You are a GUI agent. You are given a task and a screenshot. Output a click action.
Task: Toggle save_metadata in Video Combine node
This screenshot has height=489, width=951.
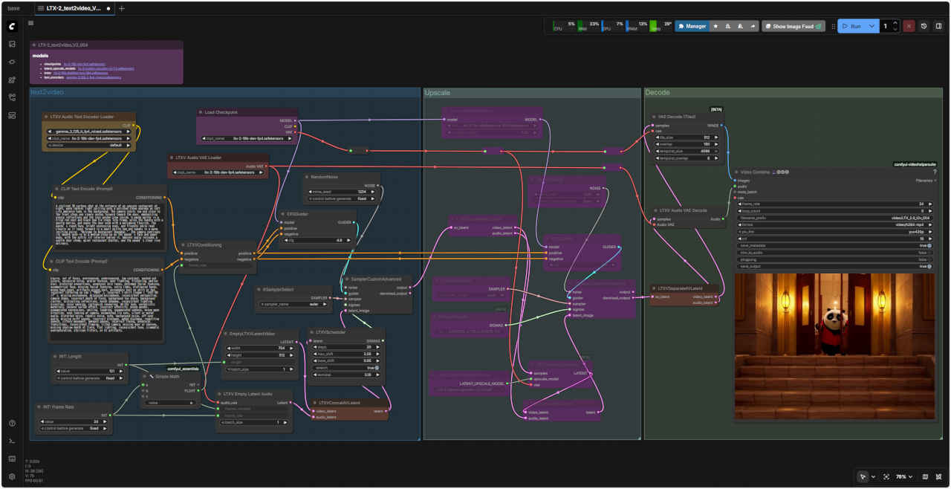[x=929, y=245]
